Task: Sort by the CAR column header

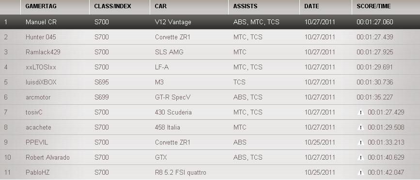Action: (x=161, y=6)
